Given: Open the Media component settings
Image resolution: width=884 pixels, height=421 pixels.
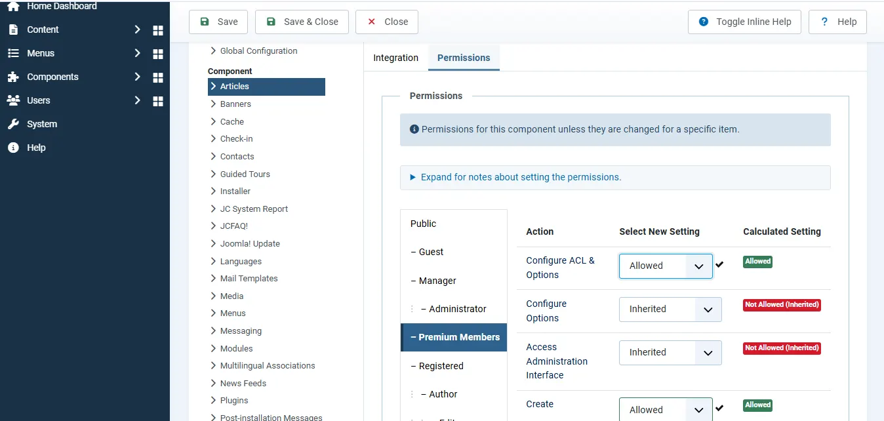Looking at the screenshot, I should pyautogui.click(x=231, y=296).
